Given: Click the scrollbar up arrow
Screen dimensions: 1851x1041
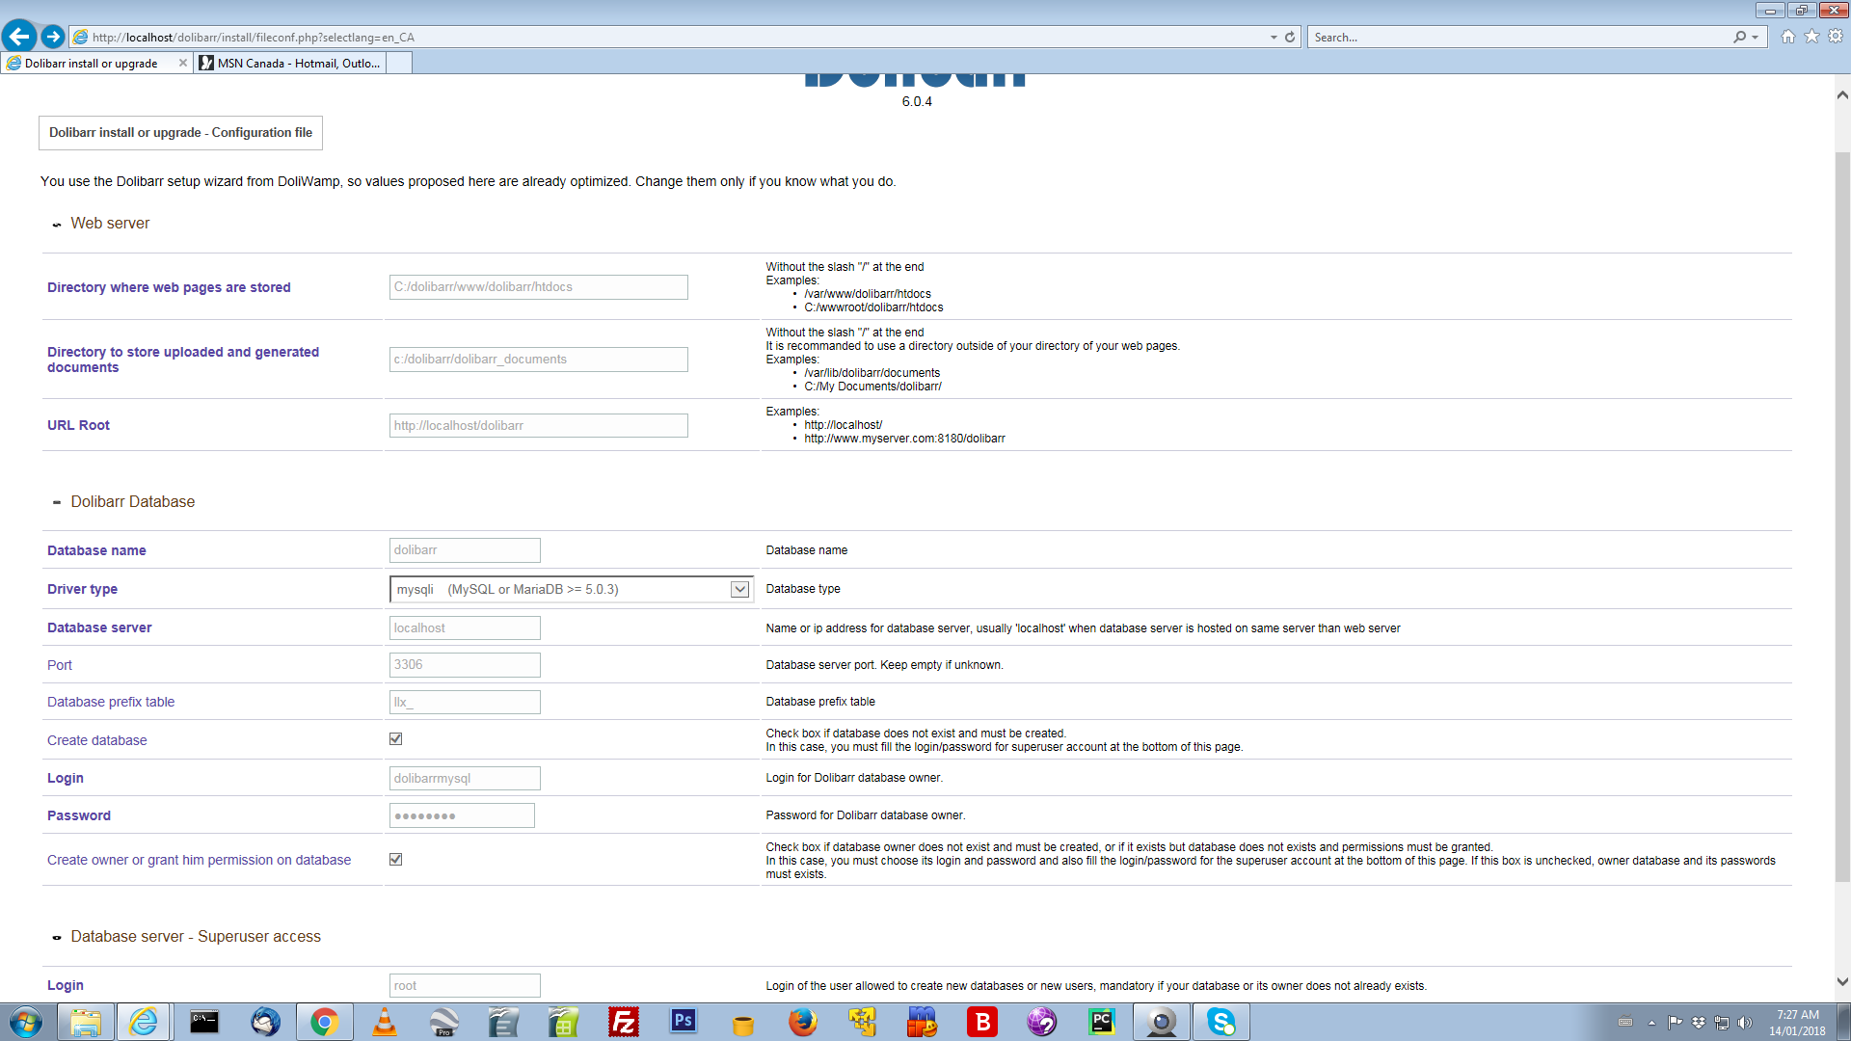Looking at the screenshot, I should pyautogui.click(x=1842, y=94).
